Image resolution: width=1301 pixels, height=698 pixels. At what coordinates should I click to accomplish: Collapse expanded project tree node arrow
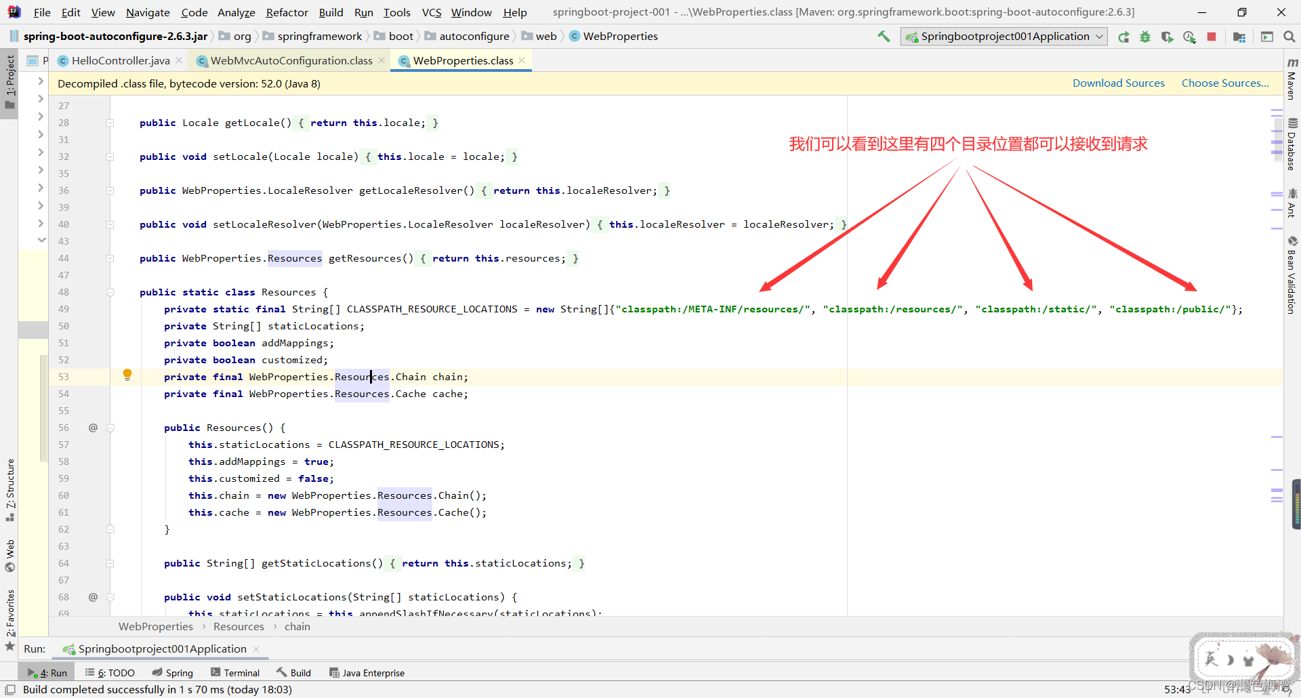tap(41, 241)
